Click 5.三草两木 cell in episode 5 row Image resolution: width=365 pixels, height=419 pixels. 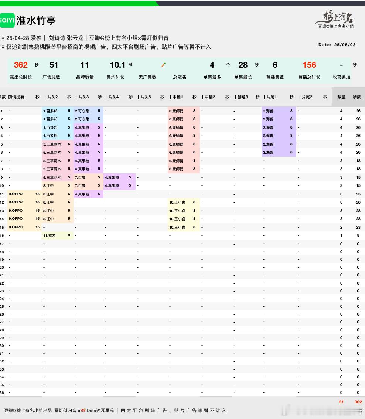pyautogui.click(x=52, y=144)
